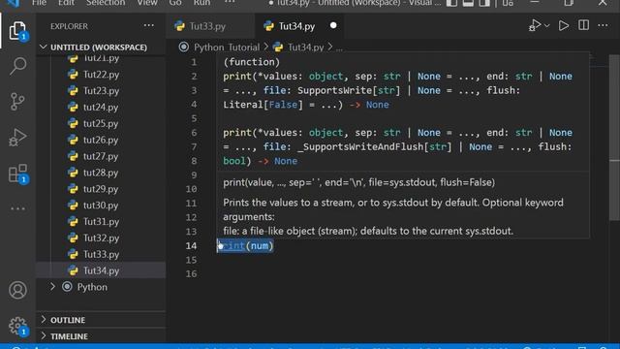Open tut27.py in the Explorer

pyautogui.click(x=101, y=156)
